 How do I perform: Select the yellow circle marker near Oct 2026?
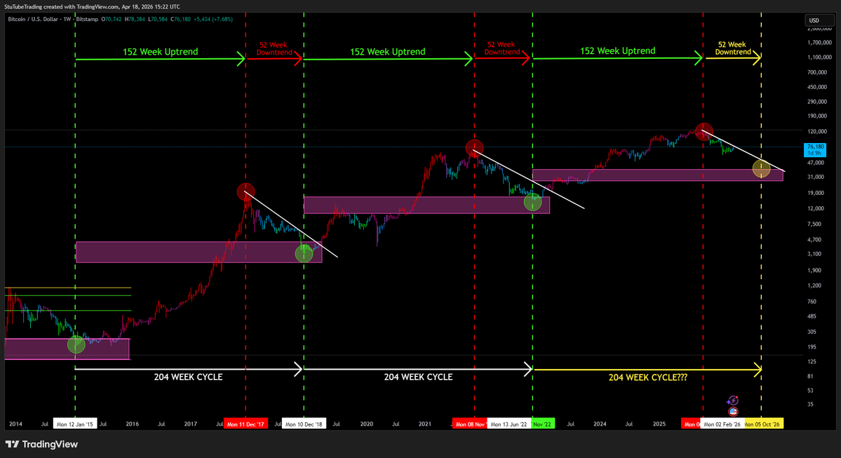click(x=762, y=168)
